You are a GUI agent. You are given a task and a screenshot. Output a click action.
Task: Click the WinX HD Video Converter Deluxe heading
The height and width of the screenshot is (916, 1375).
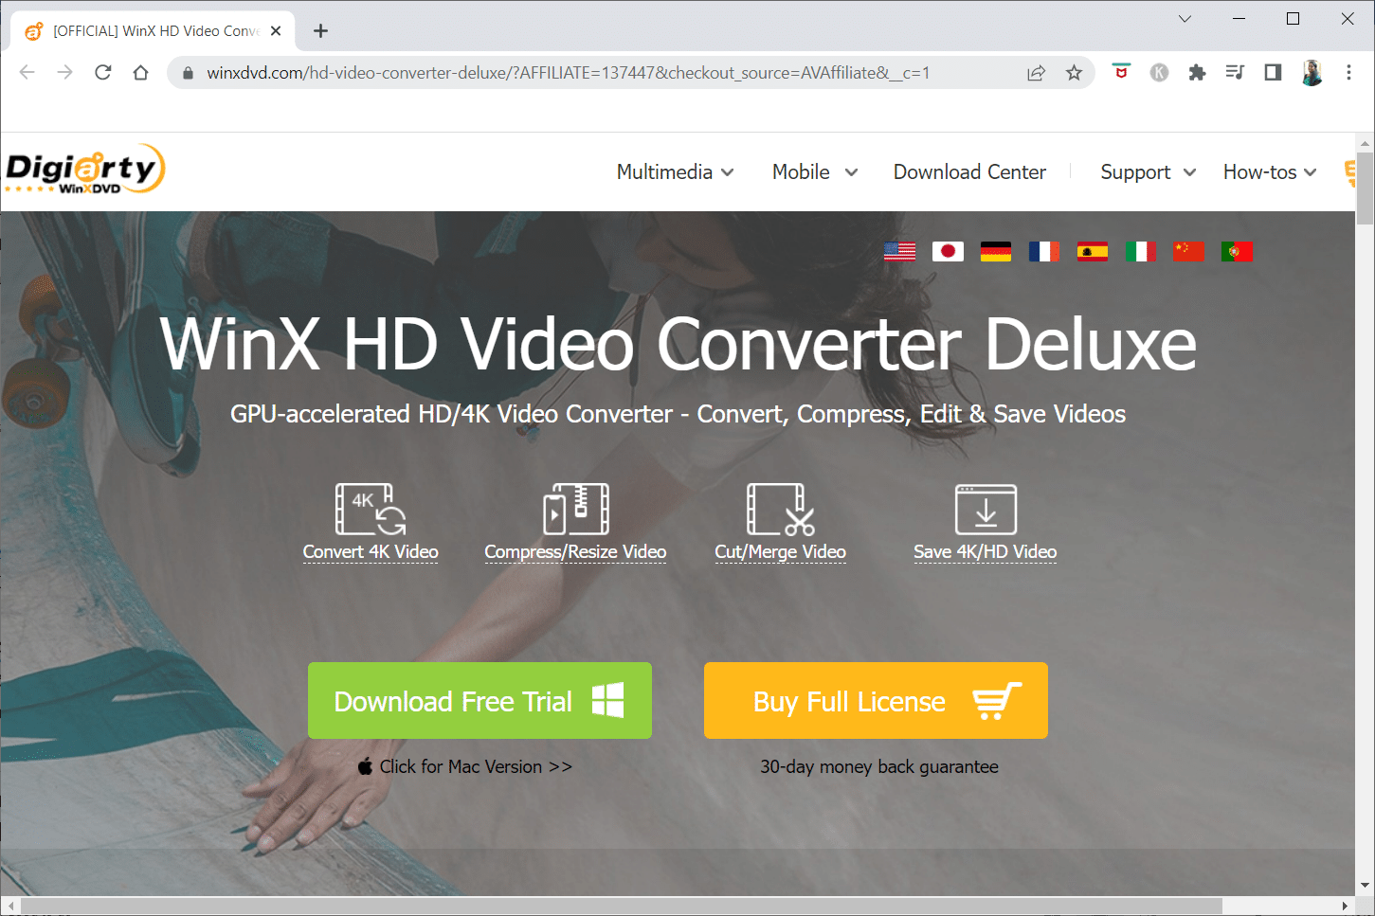[678, 343]
